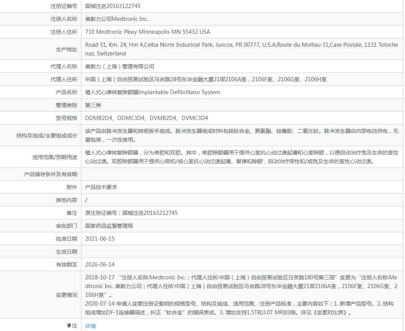The height and width of the screenshot is (331, 405).
Task: Click the address 710 Medtronic Pkwy Minneapolis
Action: pos(148,32)
